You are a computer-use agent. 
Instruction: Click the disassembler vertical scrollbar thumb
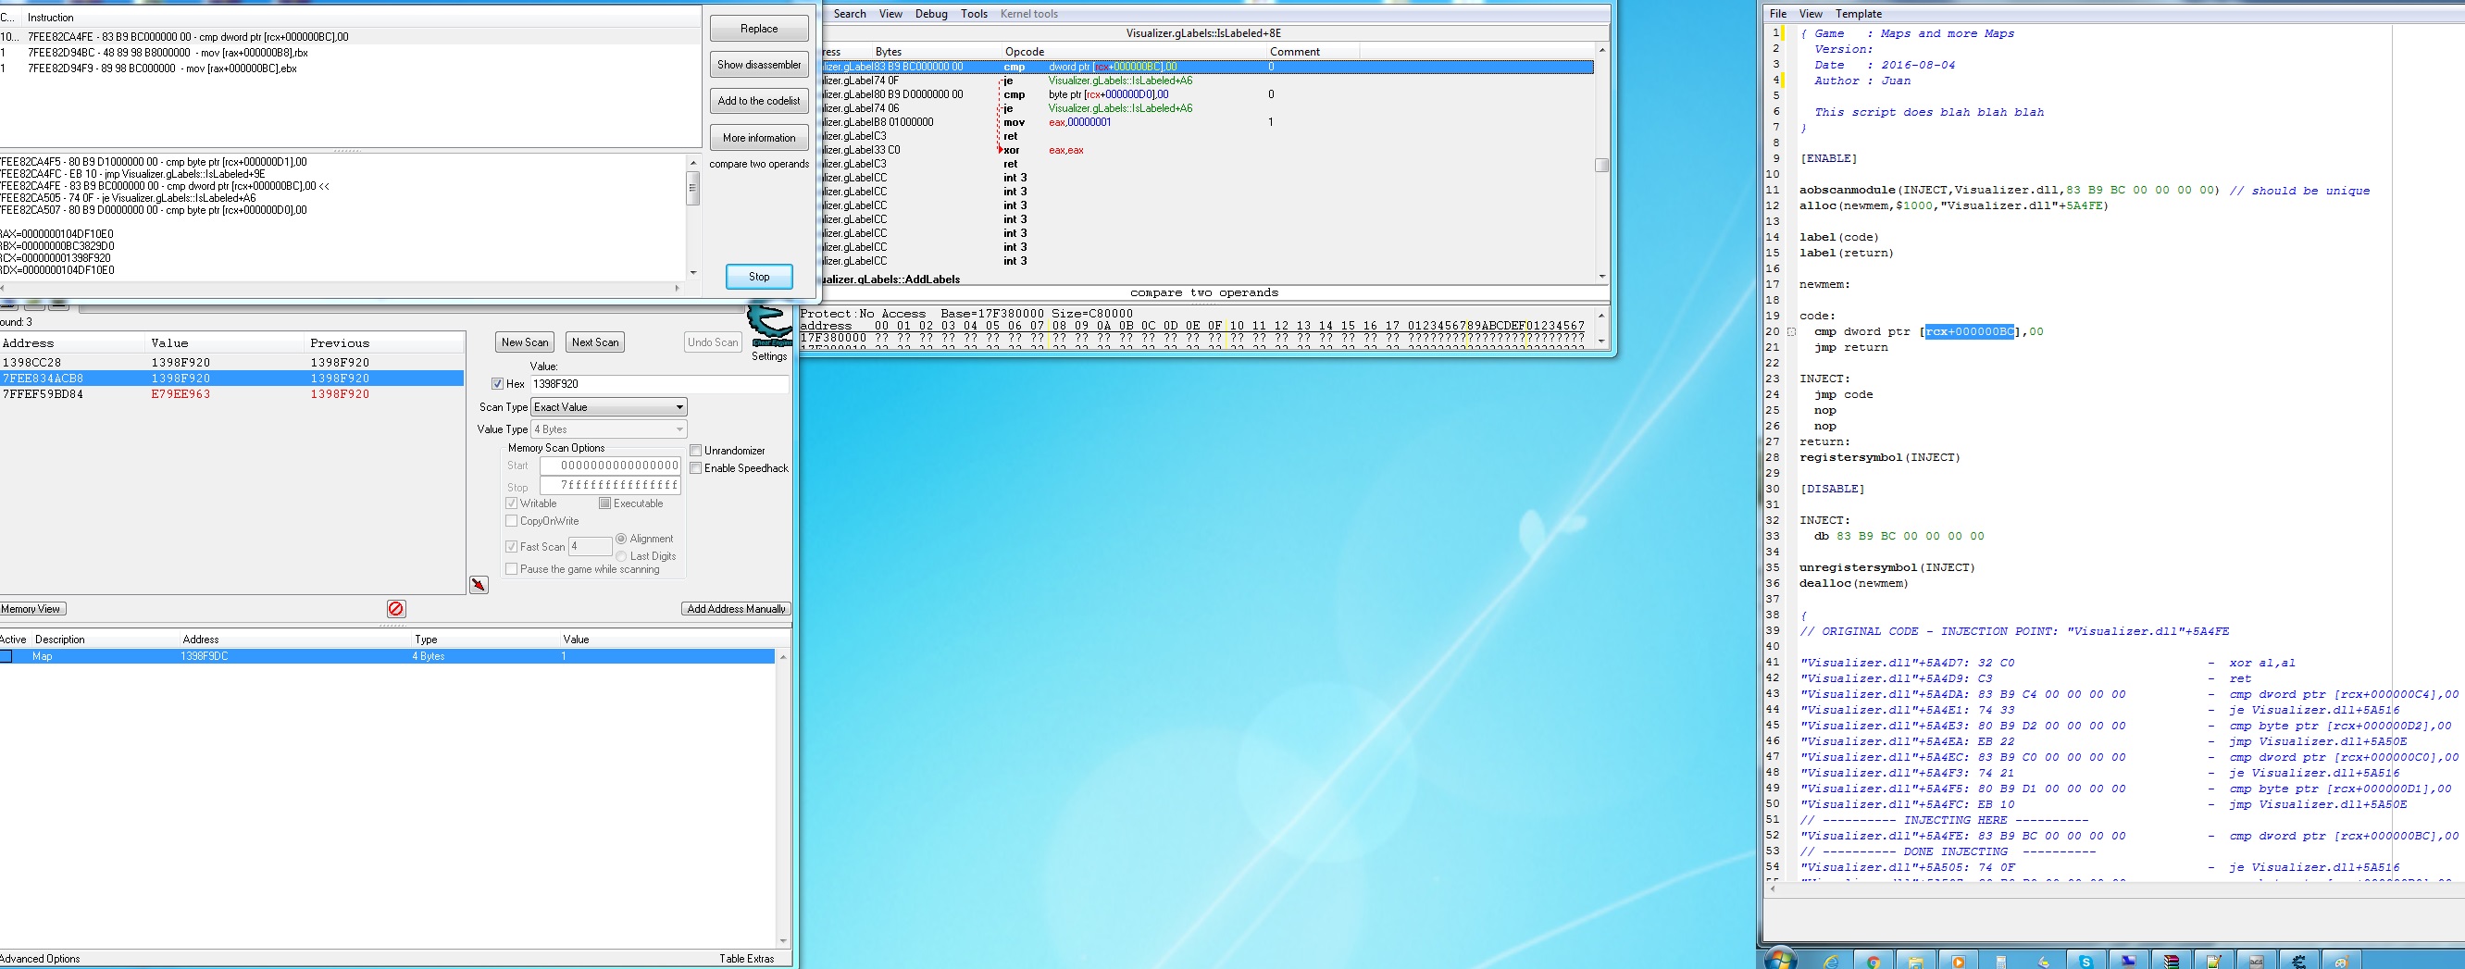click(x=1602, y=166)
